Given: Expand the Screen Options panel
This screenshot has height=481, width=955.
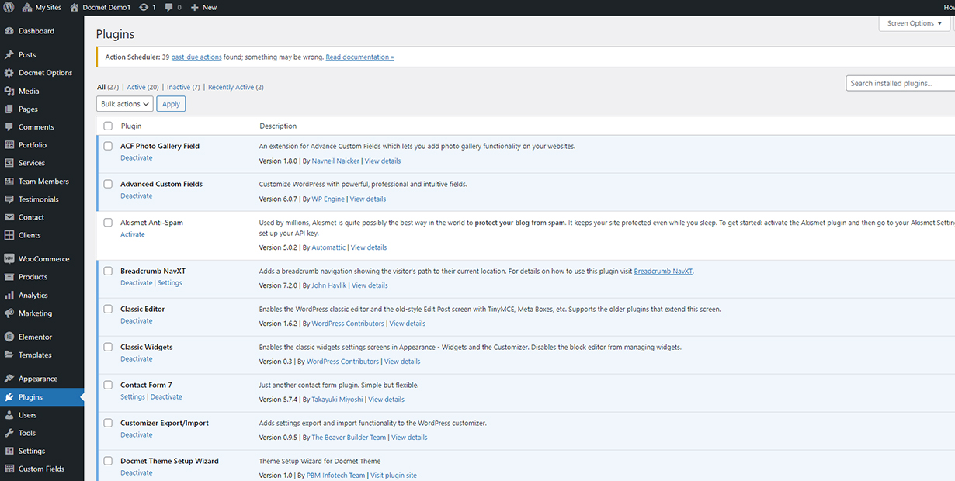Looking at the screenshot, I should pyautogui.click(x=915, y=23).
